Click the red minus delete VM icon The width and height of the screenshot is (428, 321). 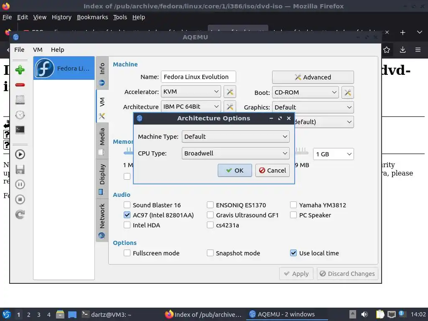point(20,85)
